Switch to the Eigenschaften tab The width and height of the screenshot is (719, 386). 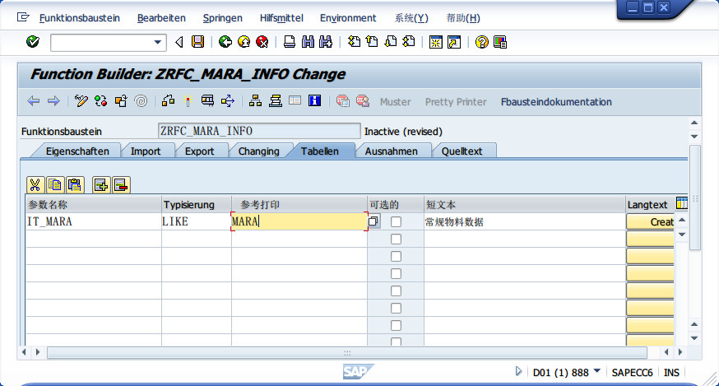tap(77, 151)
